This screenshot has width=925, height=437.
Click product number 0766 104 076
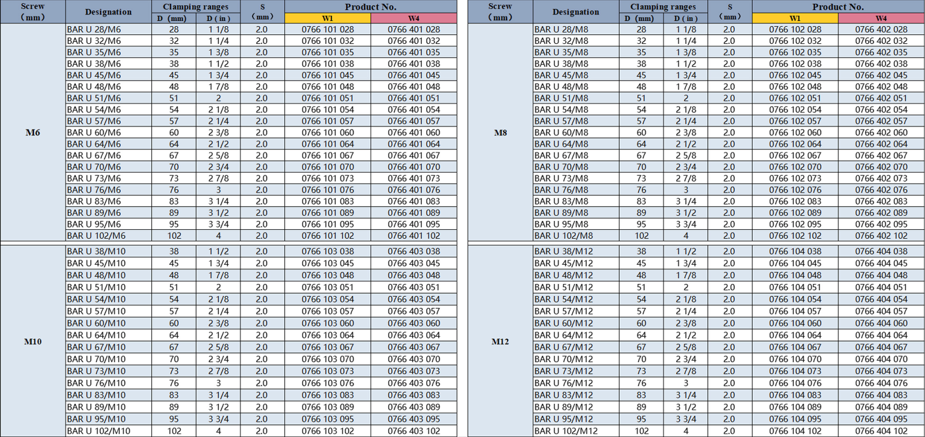point(795,383)
